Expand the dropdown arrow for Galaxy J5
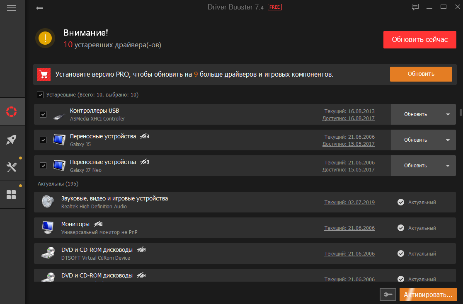This screenshot has height=304, width=463. pos(448,140)
